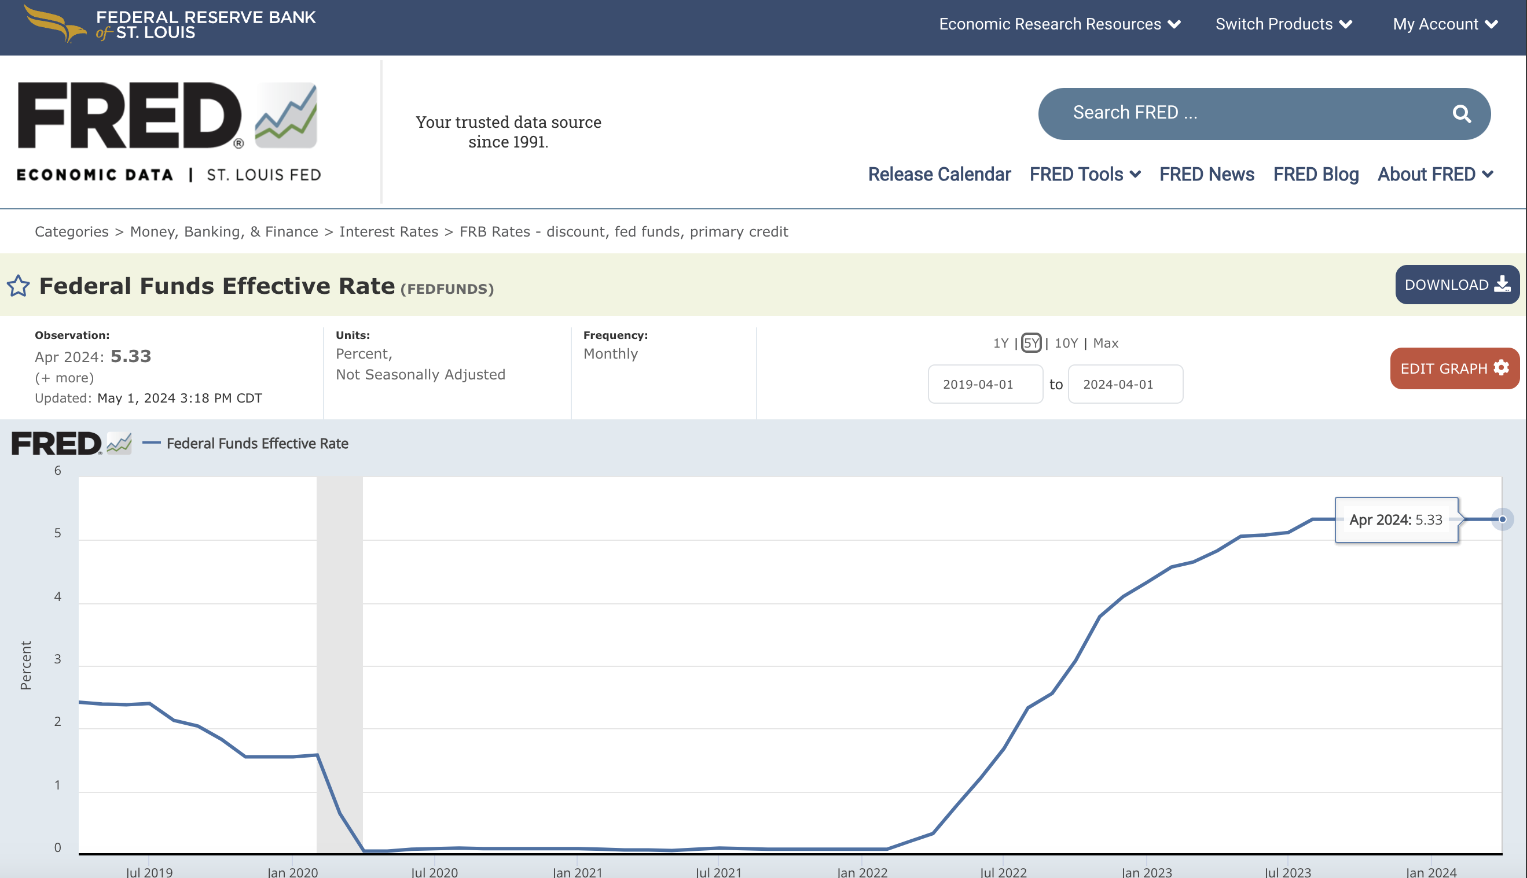Click the (FEDFUNDS) series ID text
Image resolution: width=1527 pixels, height=878 pixels.
[x=447, y=289]
